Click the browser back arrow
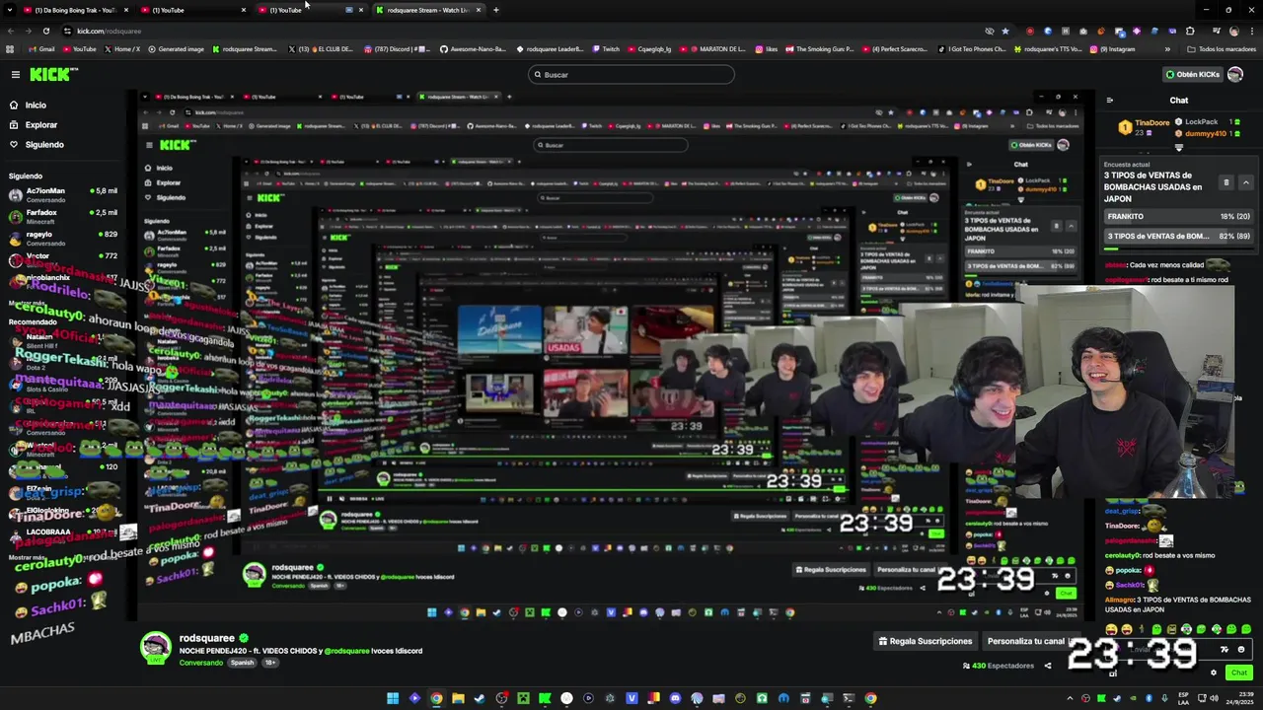 11,31
